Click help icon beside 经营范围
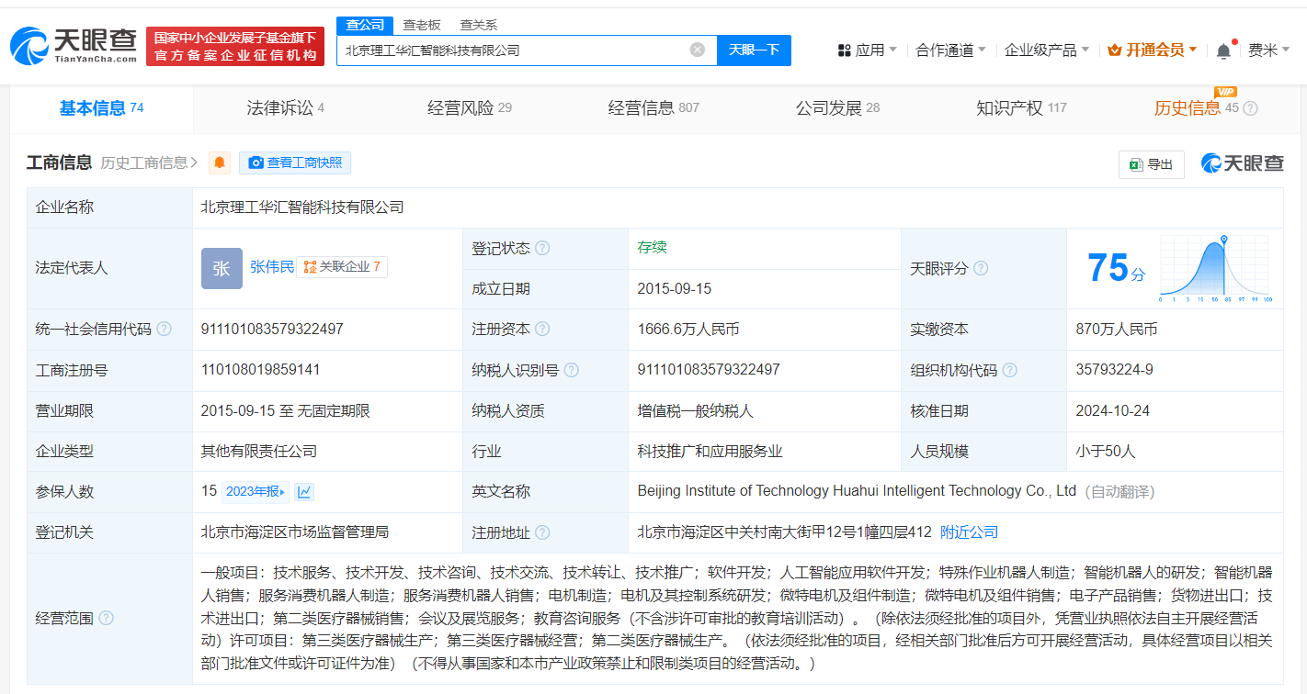The height and width of the screenshot is (694, 1307). click(106, 618)
